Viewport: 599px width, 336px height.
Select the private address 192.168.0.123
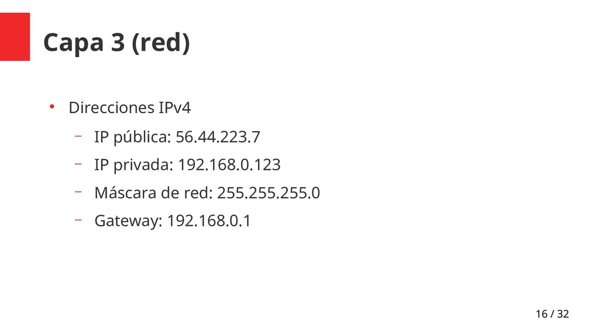(x=229, y=165)
